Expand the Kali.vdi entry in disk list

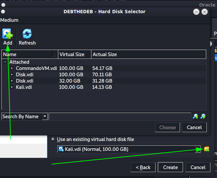point(12,87)
